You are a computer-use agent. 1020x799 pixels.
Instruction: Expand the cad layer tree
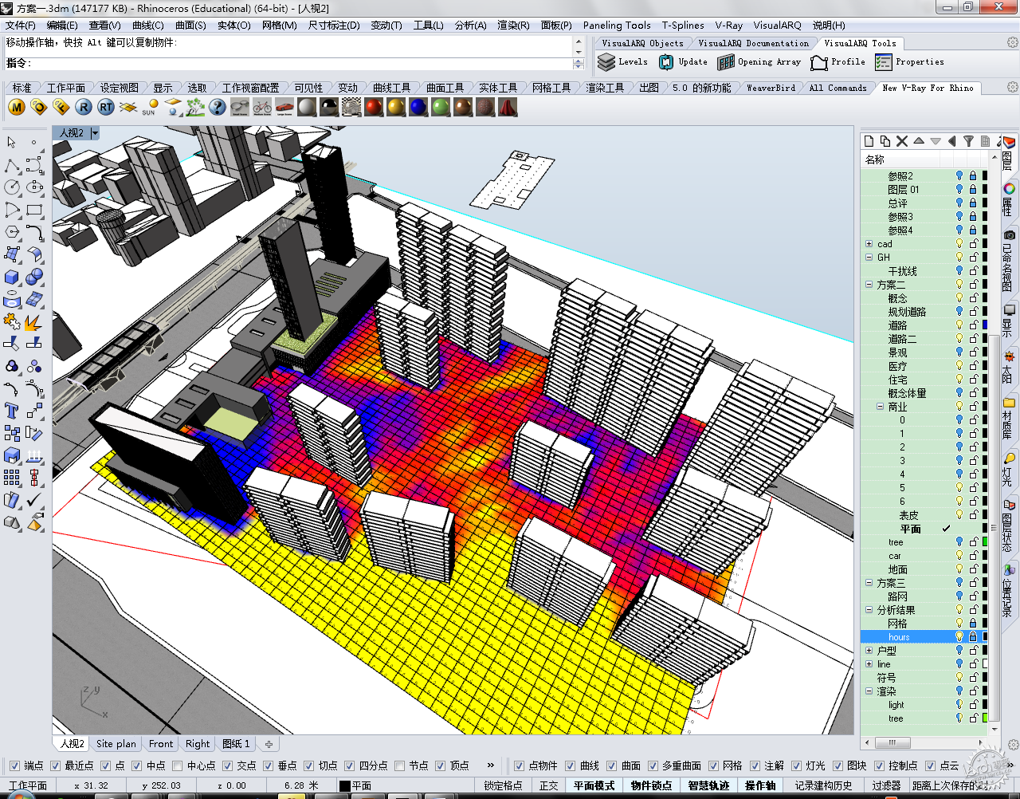tap(869, 244)
